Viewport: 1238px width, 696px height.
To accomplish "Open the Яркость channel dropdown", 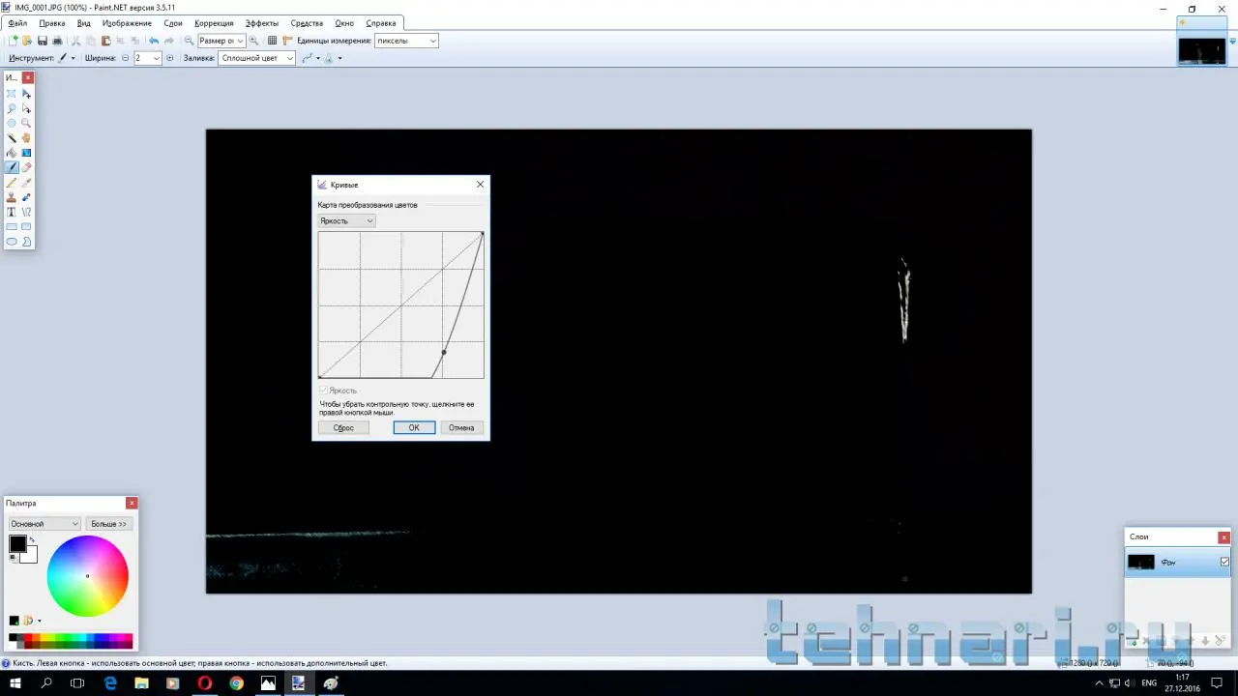I will tap(346, 221).
